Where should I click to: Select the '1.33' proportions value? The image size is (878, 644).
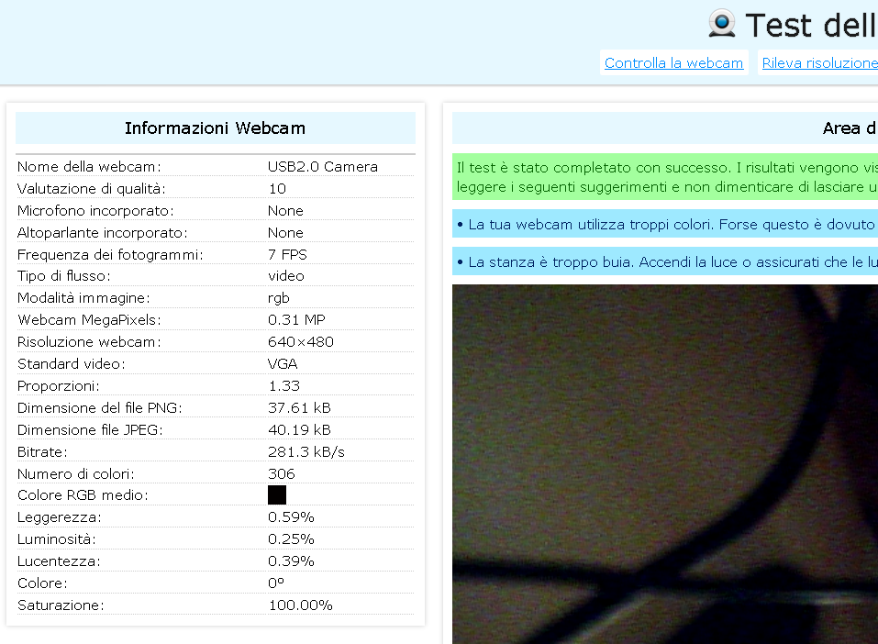tap(283, 386)
